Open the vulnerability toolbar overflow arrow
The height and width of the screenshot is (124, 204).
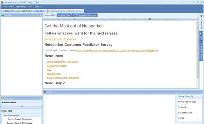197,19
